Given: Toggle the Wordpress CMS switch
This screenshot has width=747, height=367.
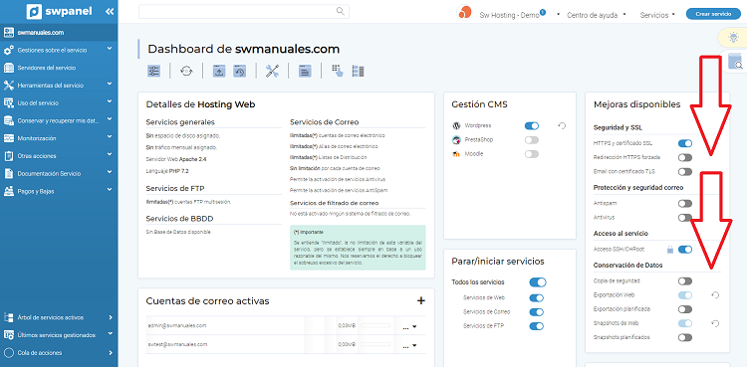Looking at the screenshot, I should (532, 126).
